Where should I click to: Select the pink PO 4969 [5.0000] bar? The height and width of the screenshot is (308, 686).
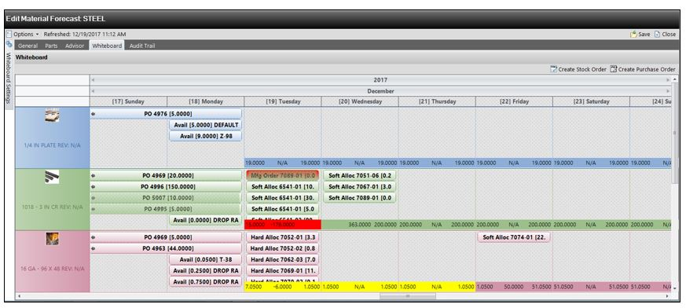[x=166, y=237]
